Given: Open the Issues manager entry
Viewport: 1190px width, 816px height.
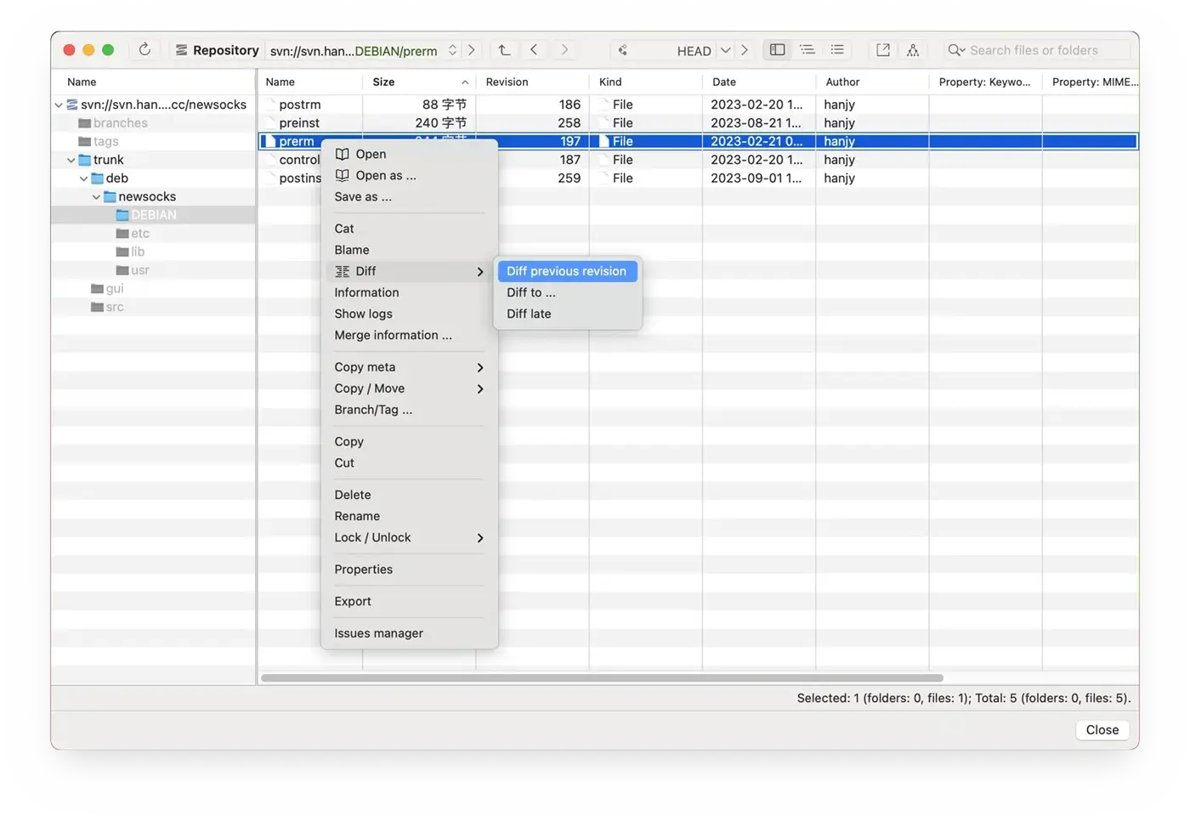Looking at the screenshot, I should (x=378, y=632).
